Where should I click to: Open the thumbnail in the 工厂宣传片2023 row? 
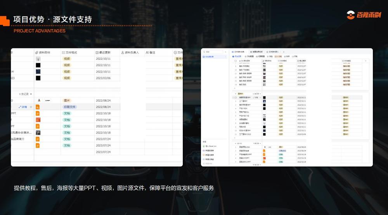pos(264,134)
